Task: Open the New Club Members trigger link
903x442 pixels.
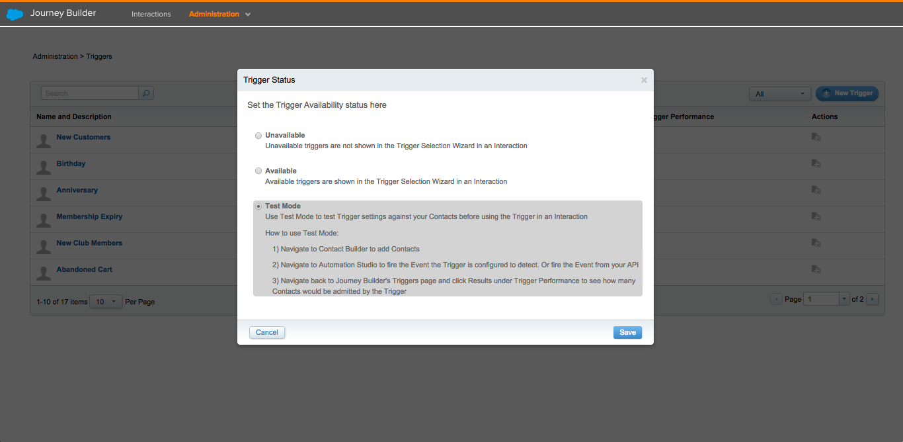Action: [x=89, y=243]
